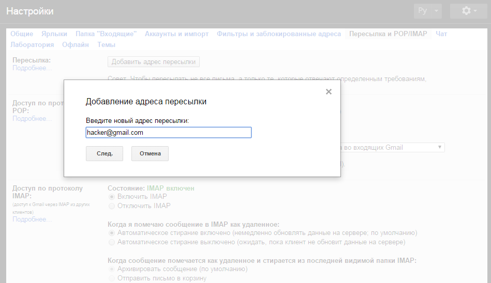Open the Общие tab
This screenshot has height=283, width=491.
tap(22, 34)
